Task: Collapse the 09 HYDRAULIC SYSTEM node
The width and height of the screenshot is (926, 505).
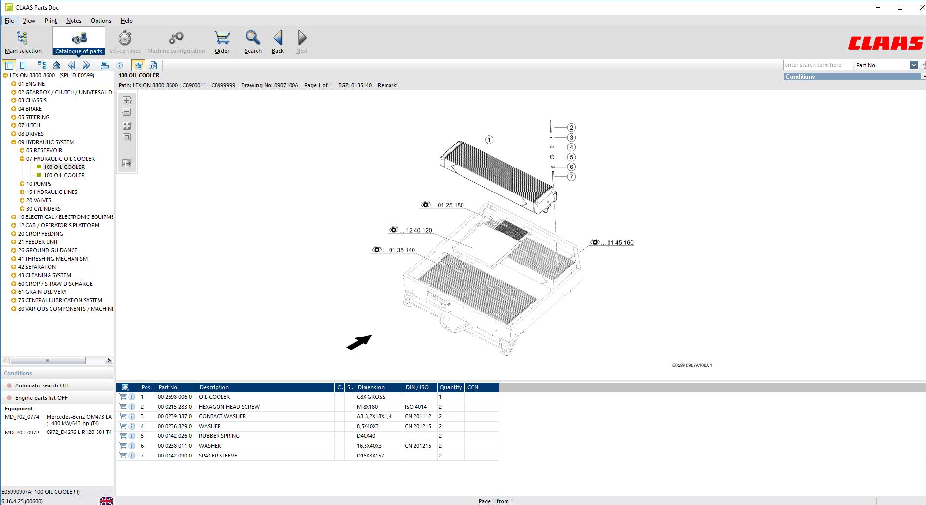Action: [x=14, y=142]
